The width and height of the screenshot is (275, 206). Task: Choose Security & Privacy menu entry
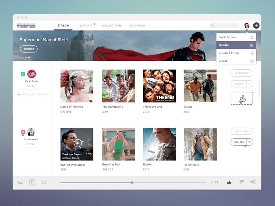click(236, 53)
